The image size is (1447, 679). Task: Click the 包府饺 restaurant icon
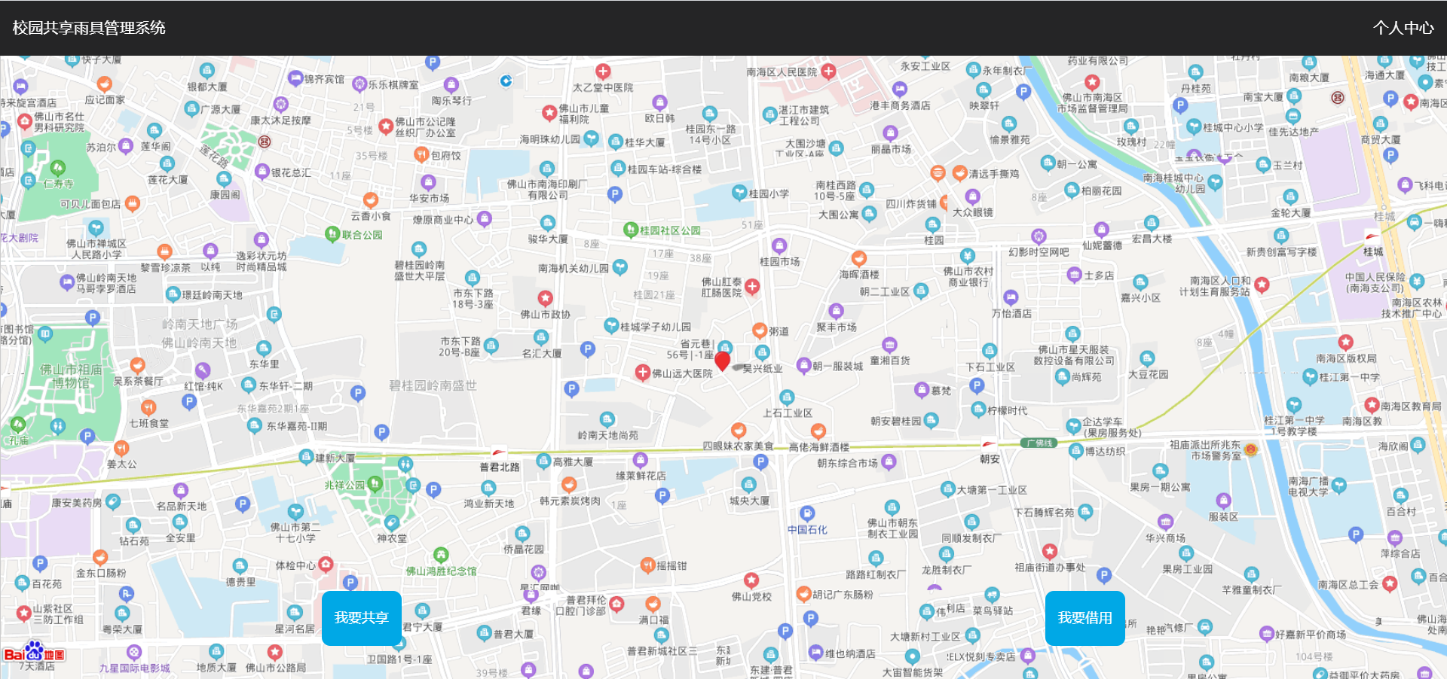click(x=421, y=154)
